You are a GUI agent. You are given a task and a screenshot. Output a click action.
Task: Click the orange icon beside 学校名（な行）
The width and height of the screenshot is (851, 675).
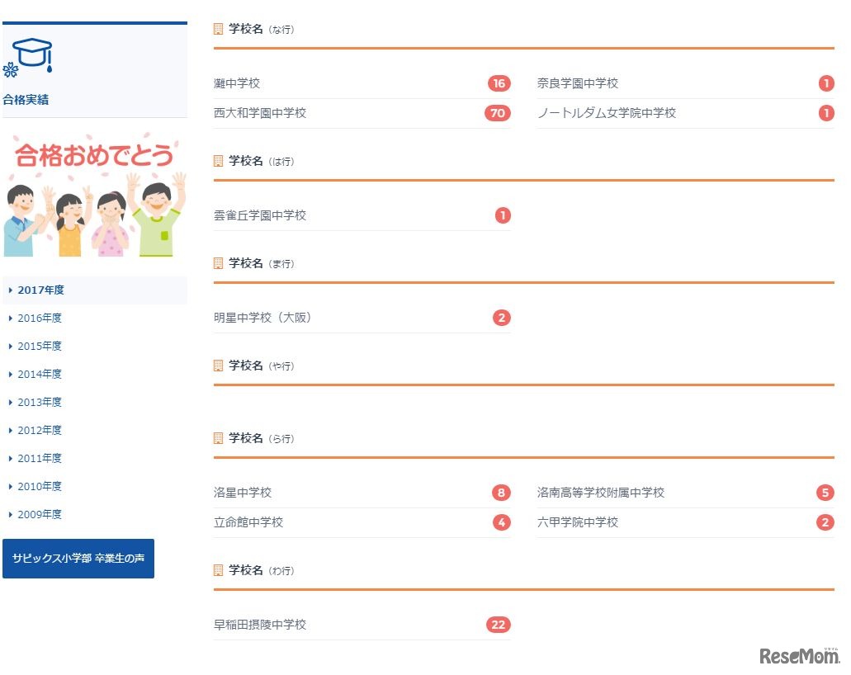coord(217,27)
